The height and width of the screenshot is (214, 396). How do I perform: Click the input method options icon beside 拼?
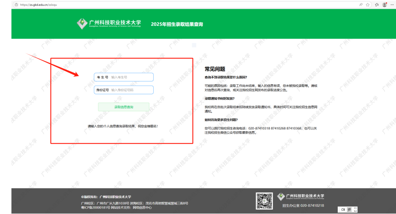(x=355, y=210)
